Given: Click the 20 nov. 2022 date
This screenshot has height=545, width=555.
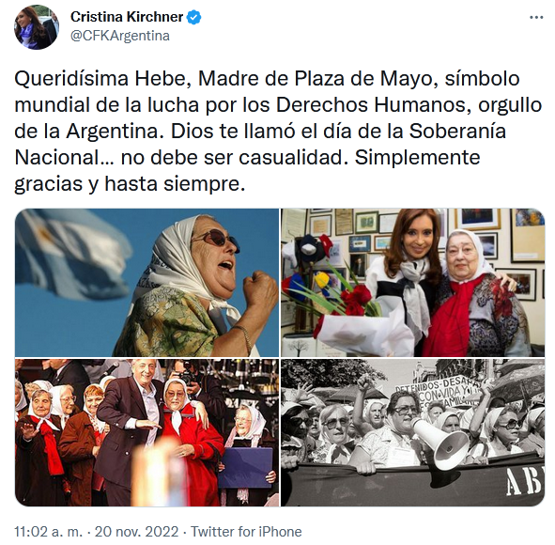Looking at the screenshot, I should [136, 532].
